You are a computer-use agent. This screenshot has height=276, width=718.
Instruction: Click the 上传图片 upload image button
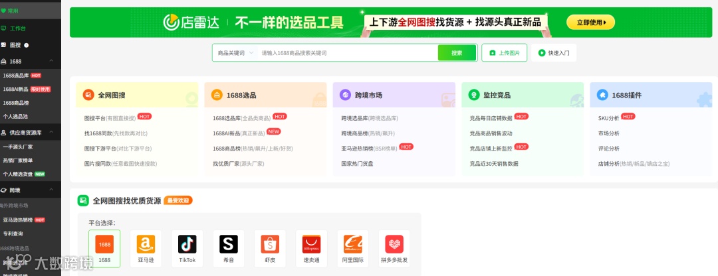tap(504, 53)
